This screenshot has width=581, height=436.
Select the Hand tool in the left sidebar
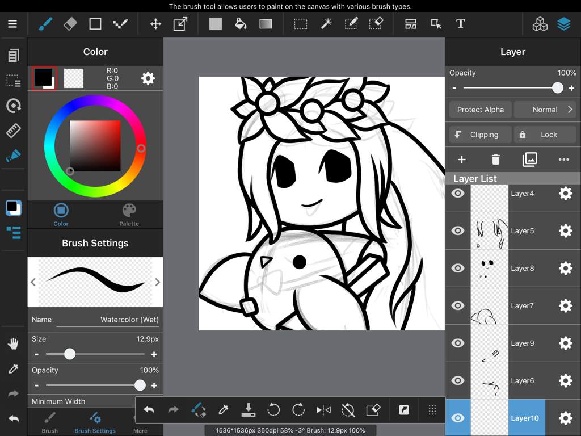[x=12, y=343]
